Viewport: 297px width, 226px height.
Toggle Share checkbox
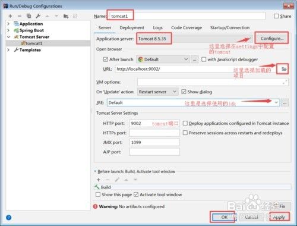[276, 16]
